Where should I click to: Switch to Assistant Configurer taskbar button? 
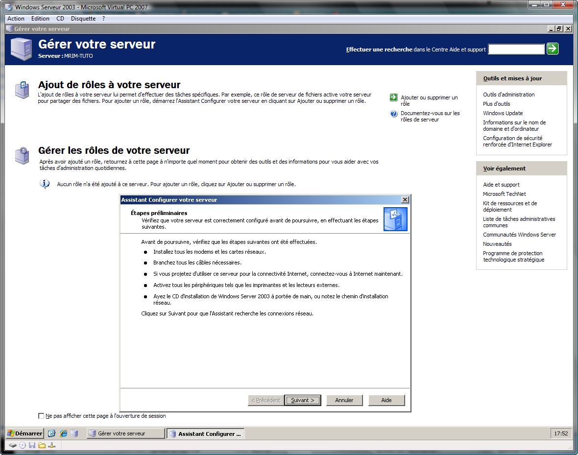pos(205,433)
